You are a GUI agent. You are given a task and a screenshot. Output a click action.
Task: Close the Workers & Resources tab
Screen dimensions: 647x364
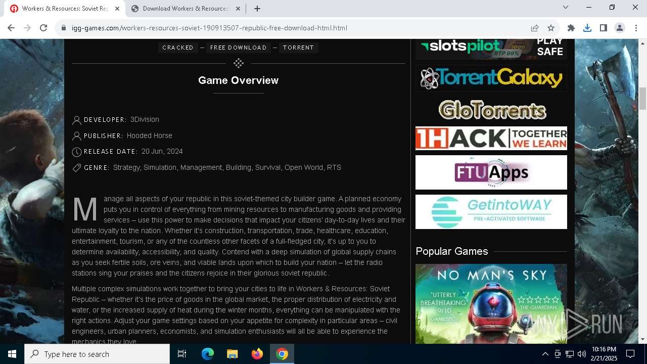tap(117, 9)
